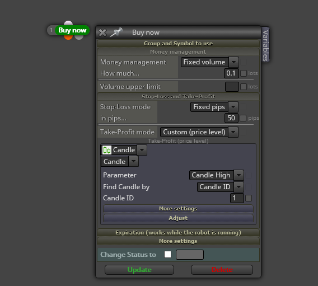Toggle checkbox beside Parameter dropdown
The height and width of the screenshot is (286, 318).
point(249,175)
